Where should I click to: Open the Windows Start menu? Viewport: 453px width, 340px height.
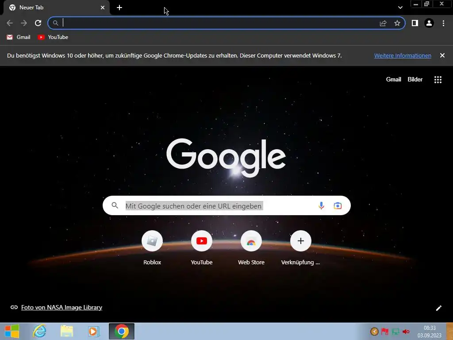pyautogui.click(x=12, y=331)
